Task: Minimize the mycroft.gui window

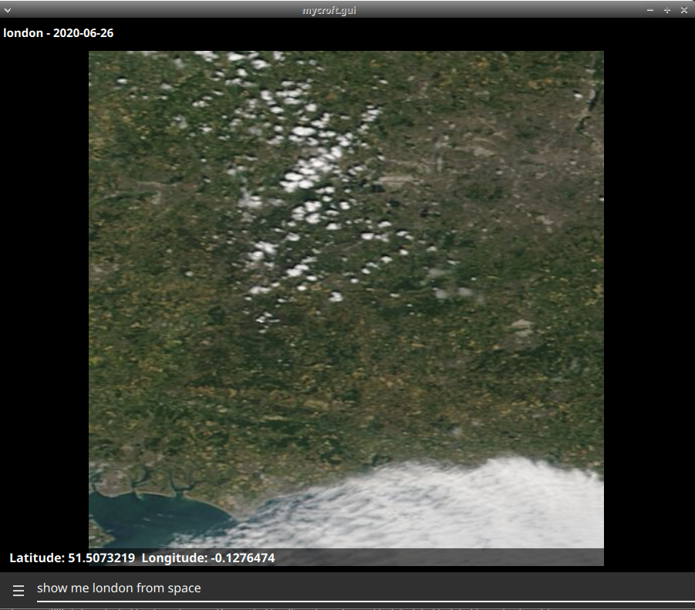Action: click(650, 10)
